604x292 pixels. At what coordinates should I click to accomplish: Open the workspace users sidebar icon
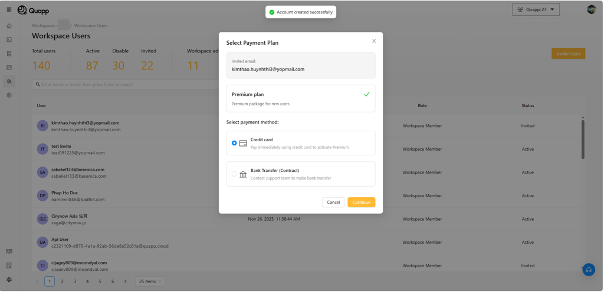point(9,81)
